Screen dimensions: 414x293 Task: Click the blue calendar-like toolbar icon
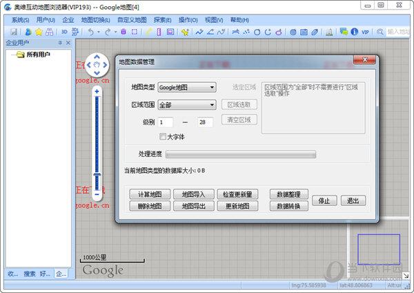[304, 32]
